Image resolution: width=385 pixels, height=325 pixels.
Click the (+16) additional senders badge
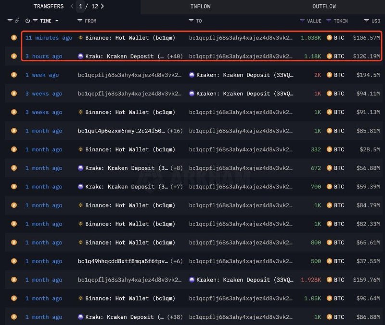(175, 131)
